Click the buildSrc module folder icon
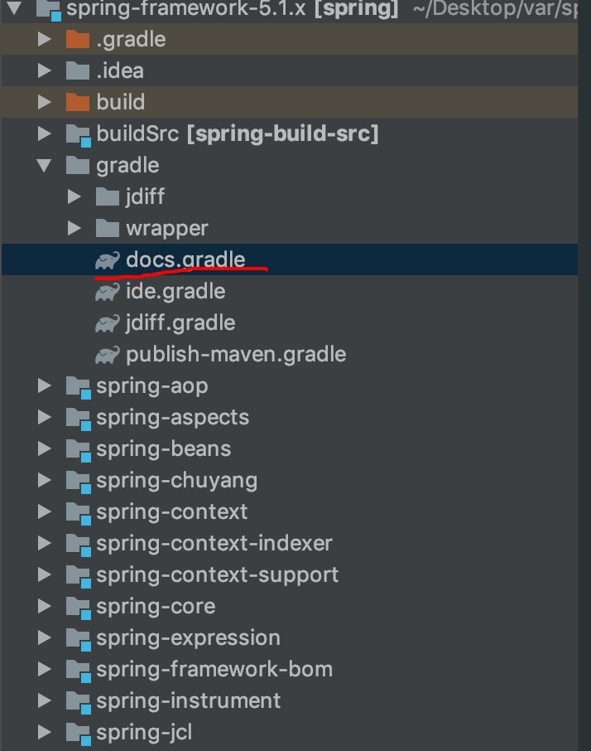 click(x=77, y=134)
